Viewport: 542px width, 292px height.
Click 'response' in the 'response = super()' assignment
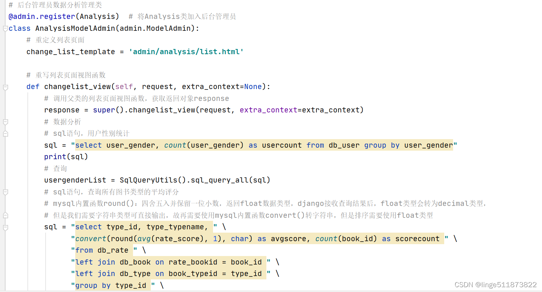click(62, 110)
